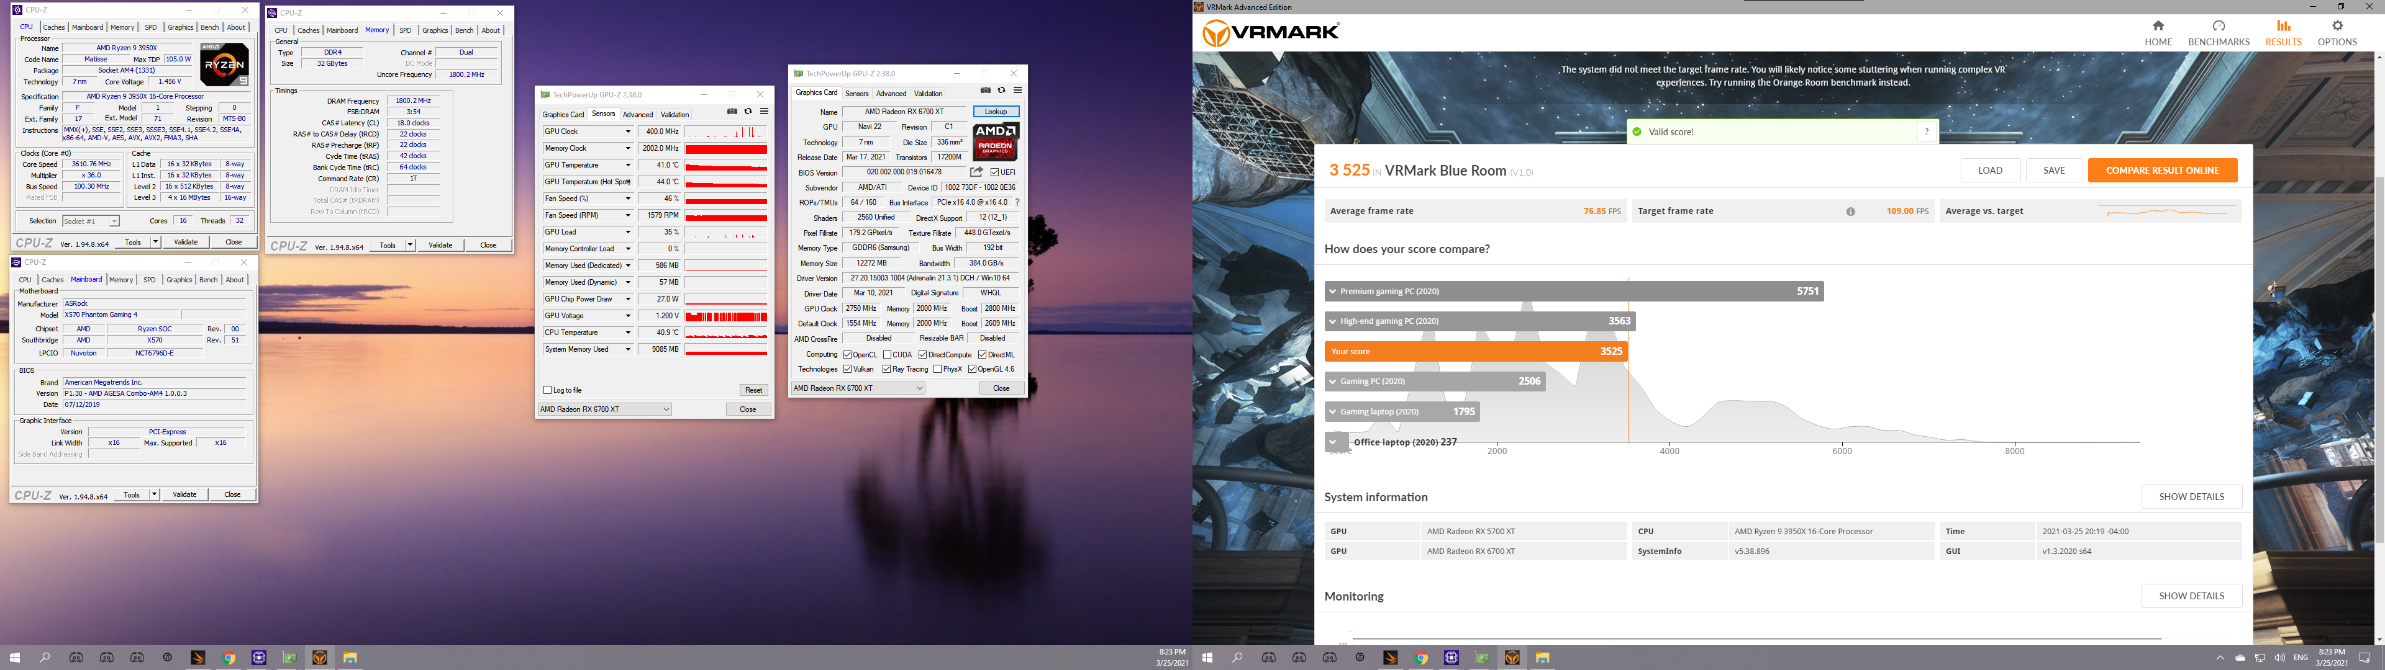Open Action Center notification icon
The height and width of the screenshot is (670, 2385).
pos(2364,658)
